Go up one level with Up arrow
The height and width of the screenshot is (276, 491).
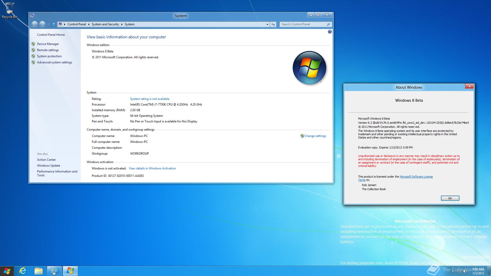coord(54,24)
